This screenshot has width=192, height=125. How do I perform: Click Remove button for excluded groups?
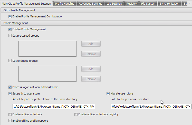(91, 79)
